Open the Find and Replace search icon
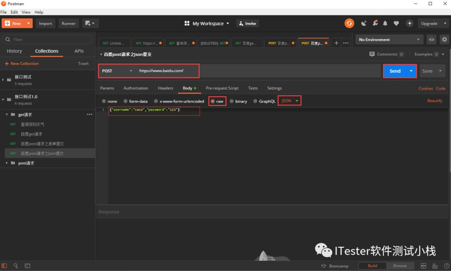This screenshot has height=271, width=451. pyautogui.click(x=15, y=266)
